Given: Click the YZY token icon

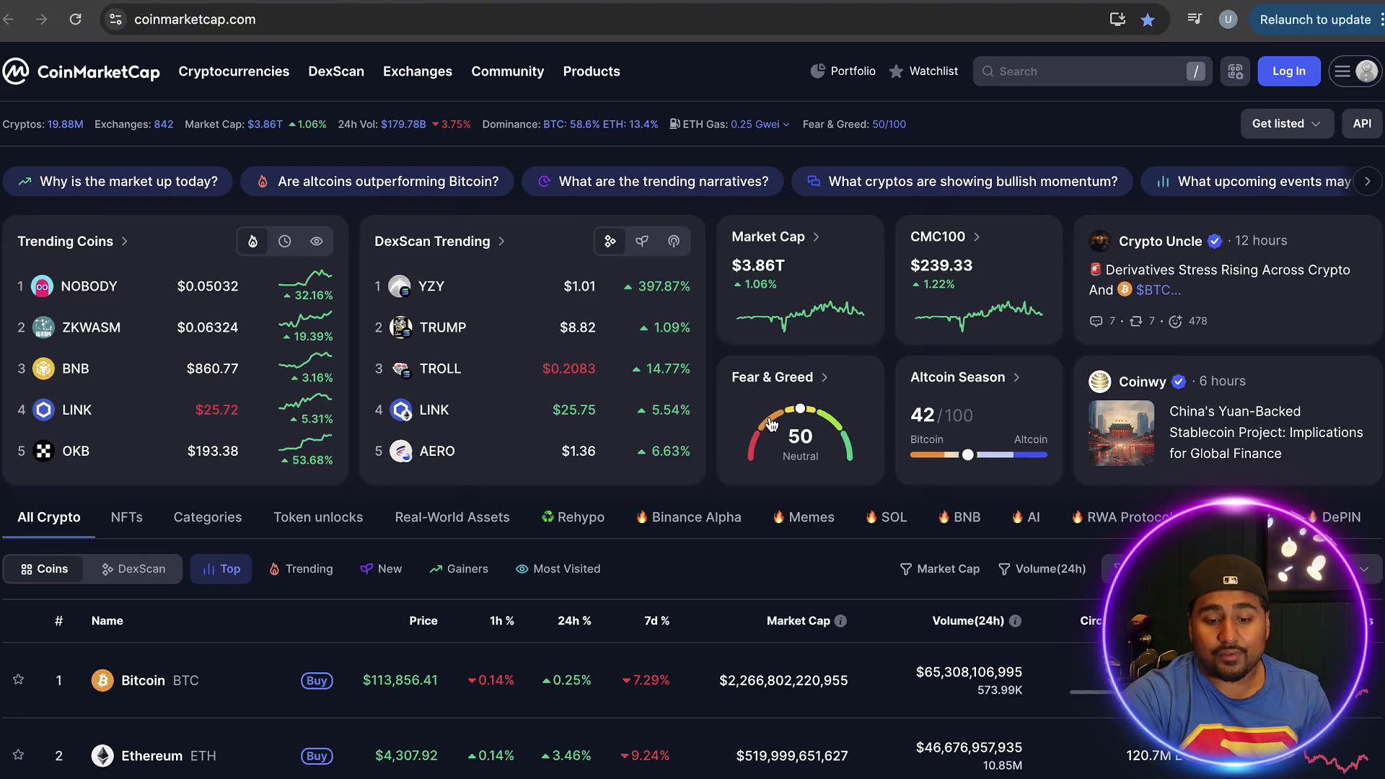Looking at the screenshot, I should click(400, 286).
